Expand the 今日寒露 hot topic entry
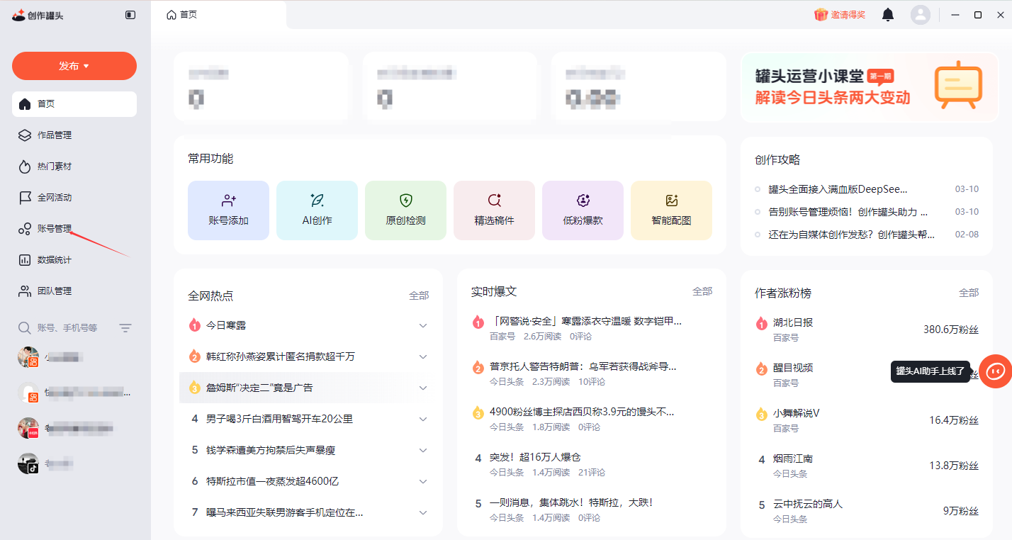 tap(423, 323)
